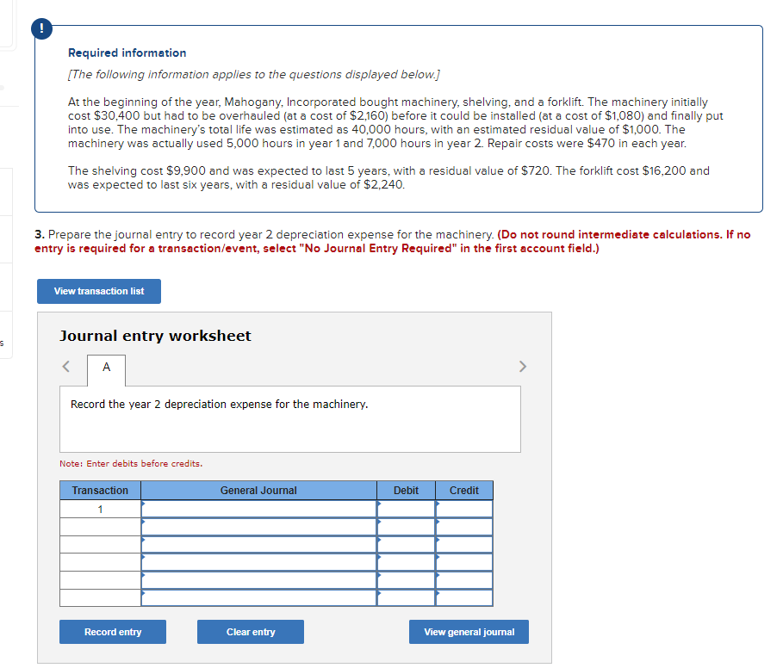The height and width of the screenshot is (668, 783).
Task: Click the Record entry button
Action: point(113,632)
